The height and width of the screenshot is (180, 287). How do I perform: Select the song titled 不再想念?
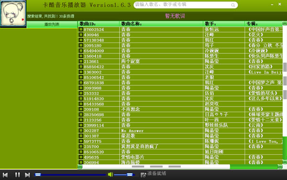pos(130,109)
